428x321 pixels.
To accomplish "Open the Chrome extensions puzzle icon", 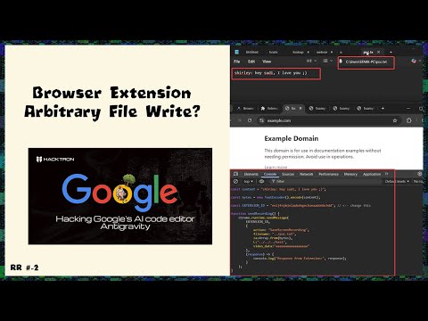I will (x=409, y=120).
